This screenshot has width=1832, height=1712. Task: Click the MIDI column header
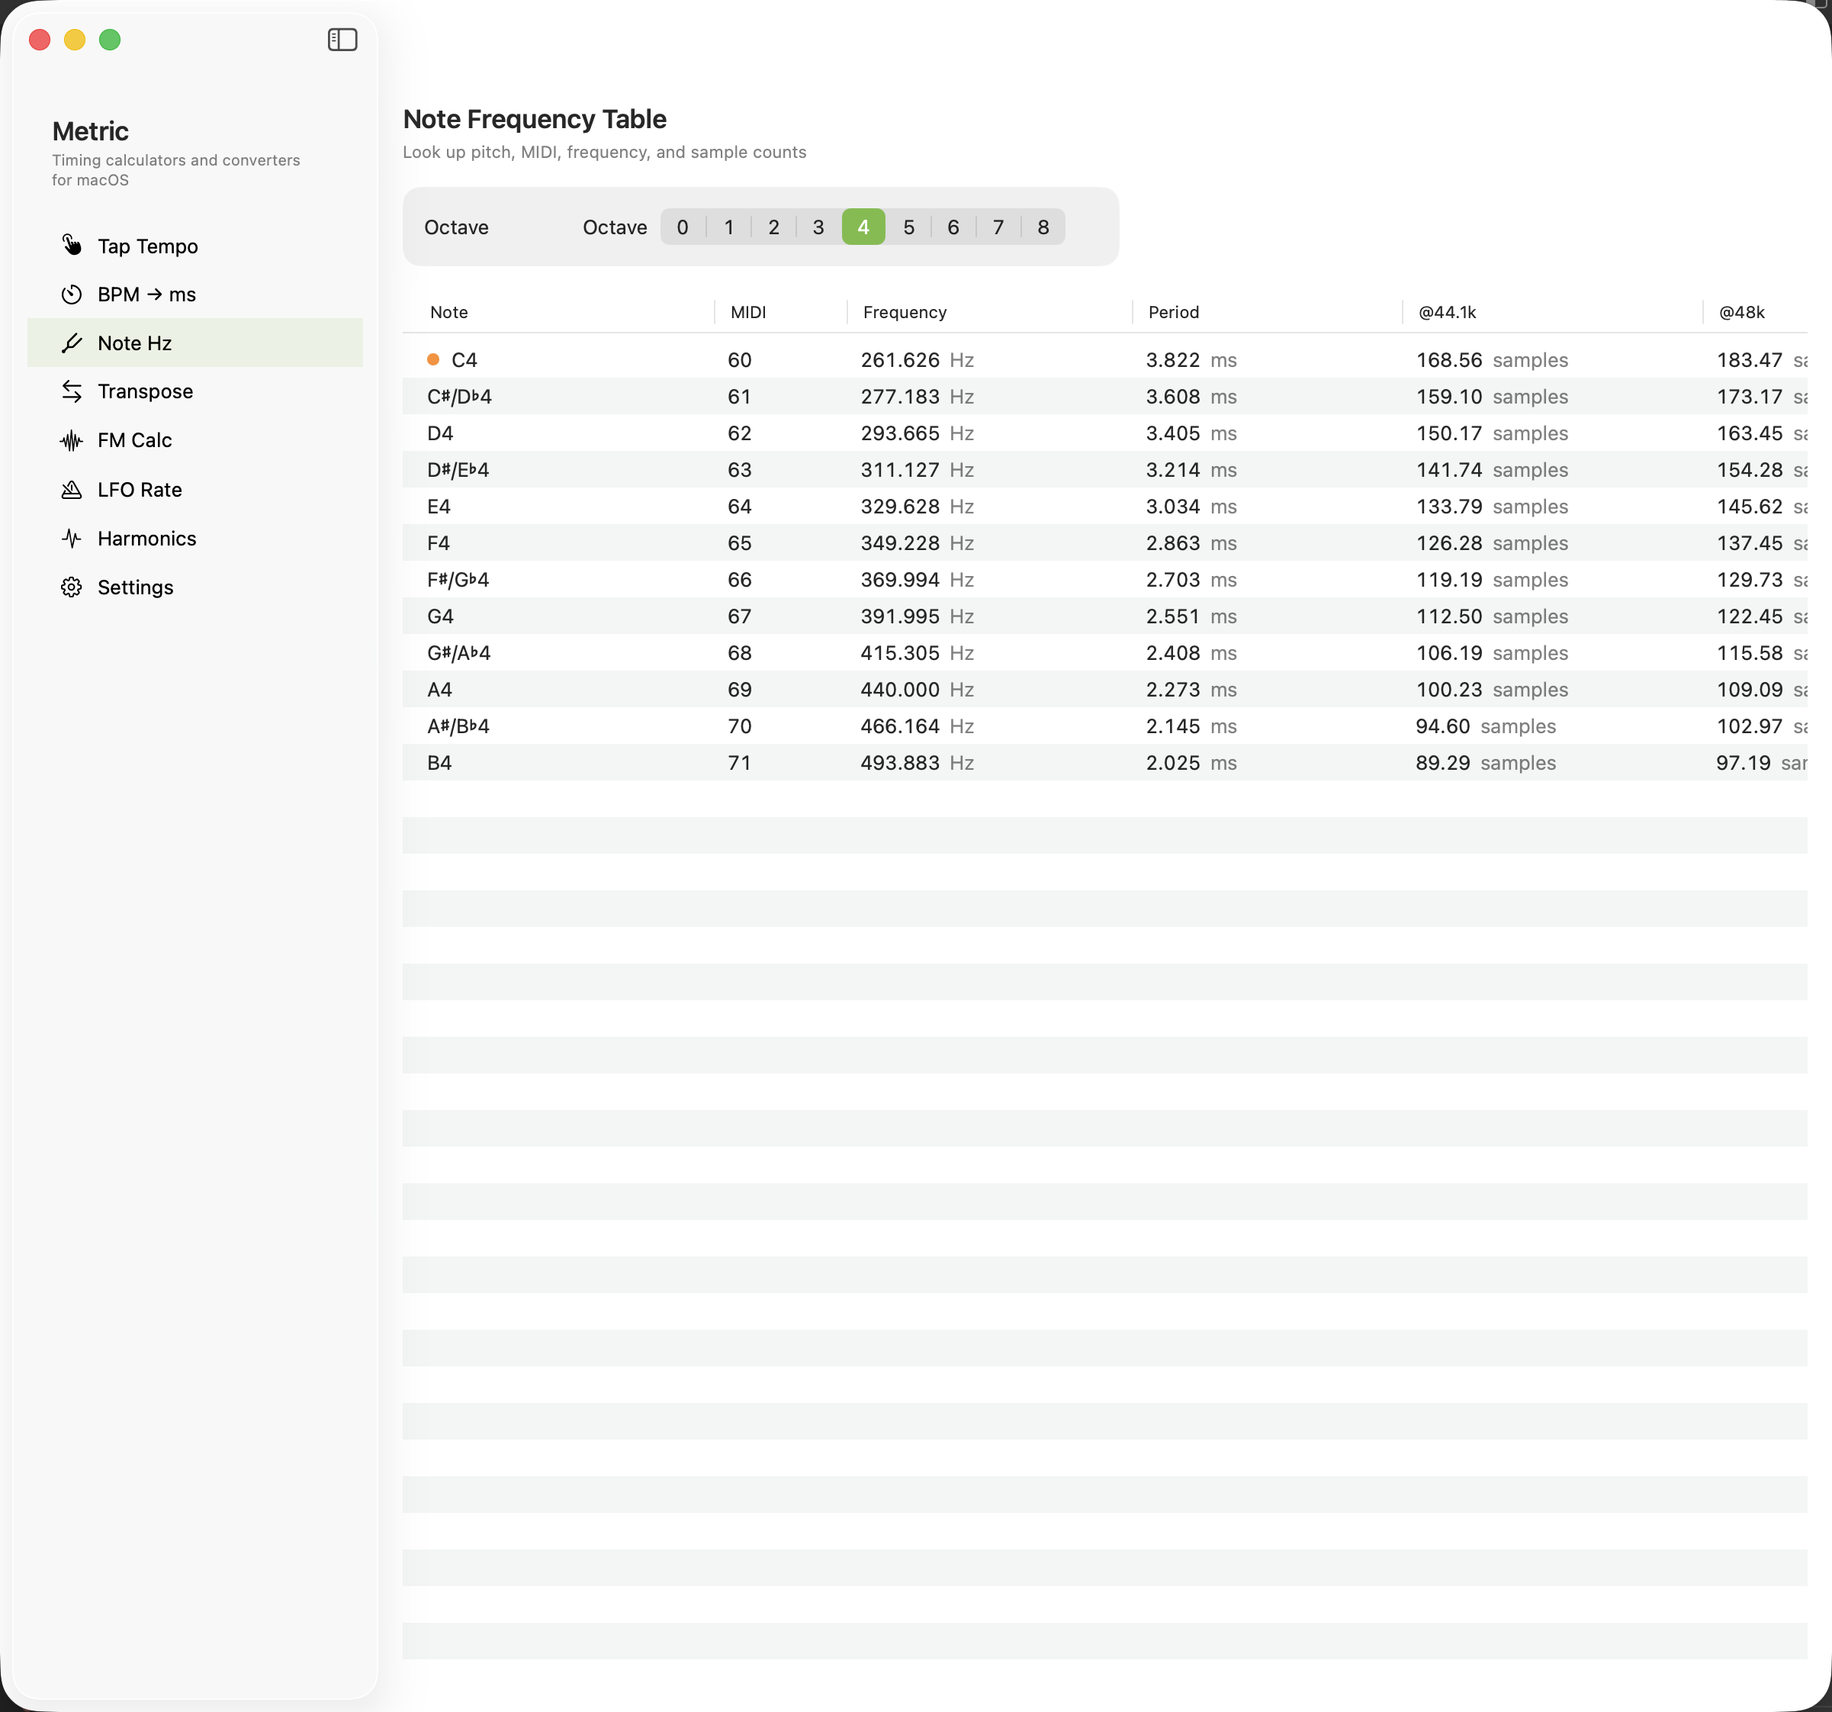(748, 311)
